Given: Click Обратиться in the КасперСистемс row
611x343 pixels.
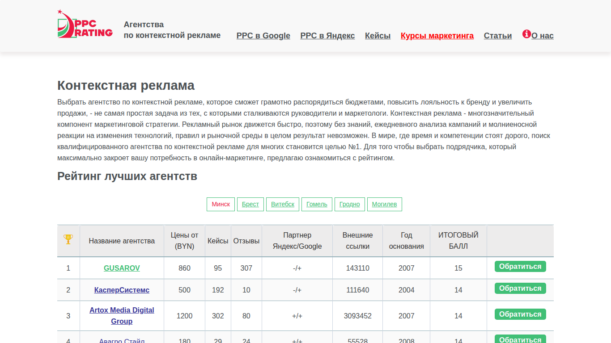Looking at the screenshot, I should click(520, 289).
